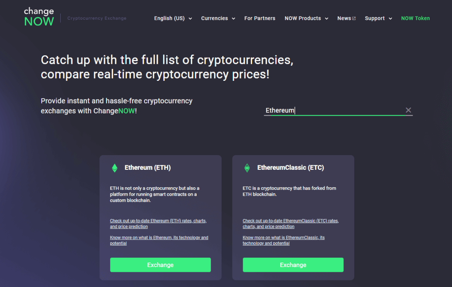452x287 pixels.
Task: Open the NOW Token page
Action: [x=415, y=18]
